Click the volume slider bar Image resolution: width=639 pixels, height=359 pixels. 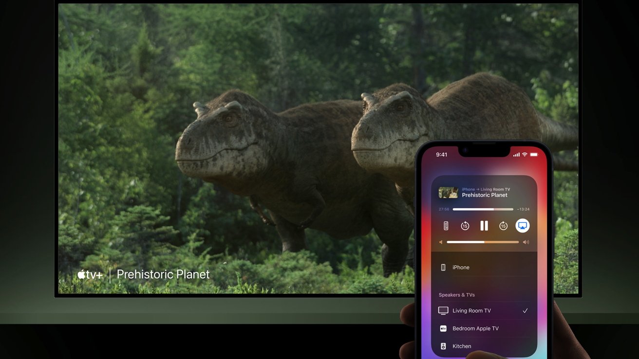483,242
